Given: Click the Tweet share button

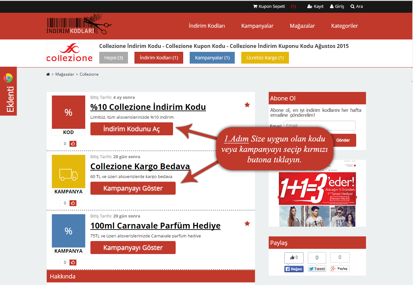Looking at the screenshot, I should pos(317,269).
